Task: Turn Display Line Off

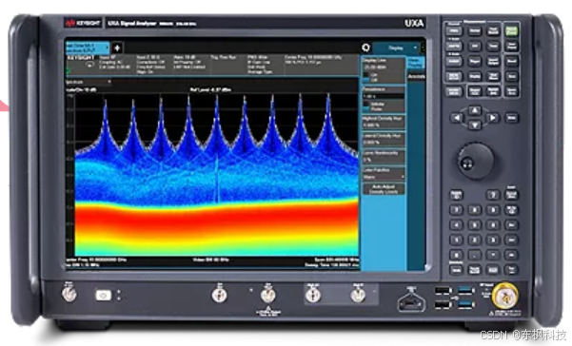Action: pyautogui.click(x=370, y=80)
